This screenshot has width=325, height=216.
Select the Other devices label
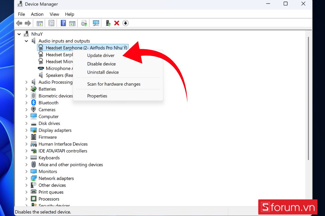point(52,185)
